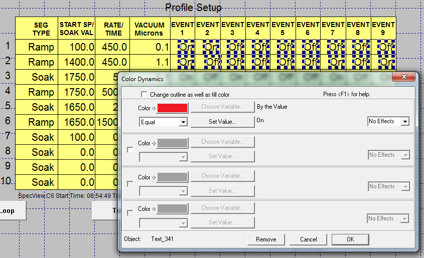This screenshot has width=424, height=258.
Task: Click the Remove button
Action: [x=266, y=239]
